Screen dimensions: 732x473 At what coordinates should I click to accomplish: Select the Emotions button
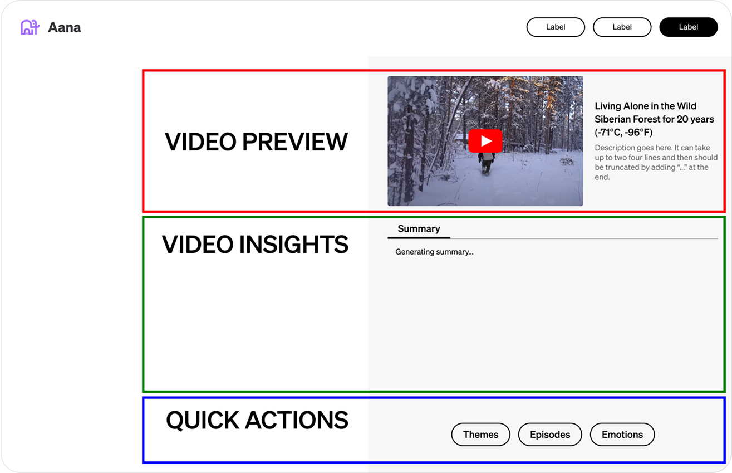click(622, 435)
